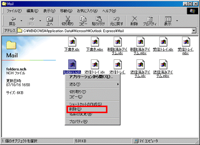Image resolution: width=200 pixels, height=145 pixels.
Task: Click the マイ コンピュータ status bar icon
Action: click(x=136, y=141)
